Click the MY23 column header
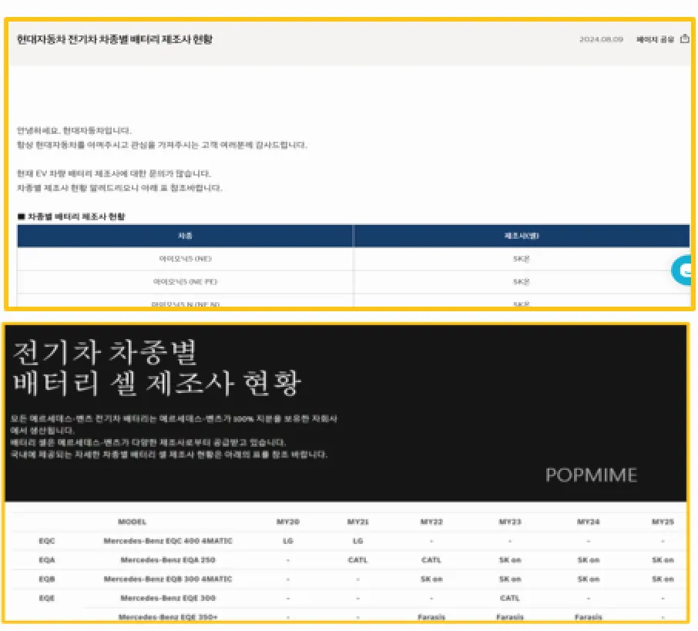This screenshot has height=631, width=698. [510, 522]
